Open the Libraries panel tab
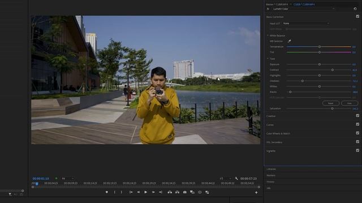Screen dimensions: 362x203 (x=271, y=169)
